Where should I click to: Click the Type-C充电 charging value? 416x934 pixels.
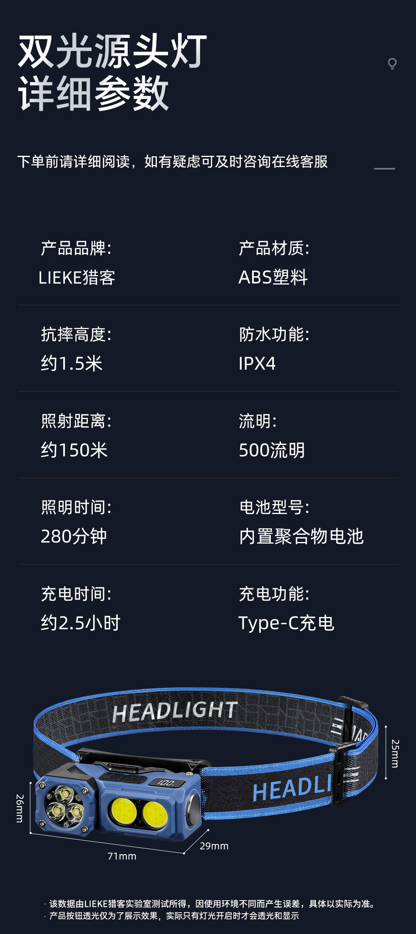pos(286,623)
